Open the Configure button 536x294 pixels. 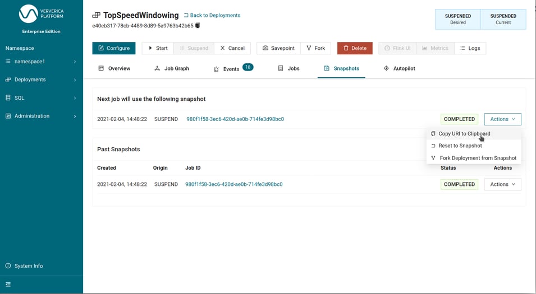(114, 48)
